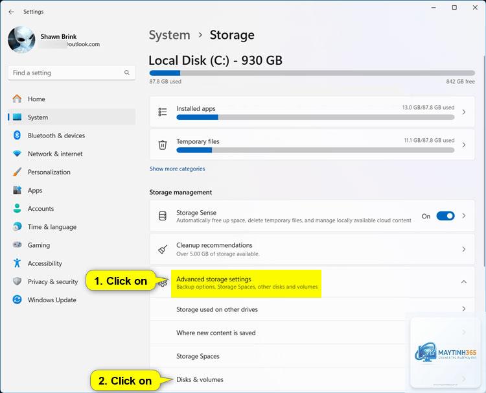Maximize the Settings window
This screenshot has height=393, width=486.
point(454,7)
